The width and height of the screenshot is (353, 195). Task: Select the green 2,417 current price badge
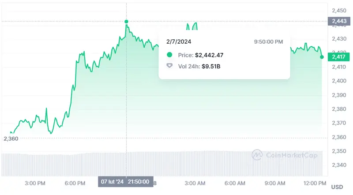pyautogui.click(x=338, y=57)
